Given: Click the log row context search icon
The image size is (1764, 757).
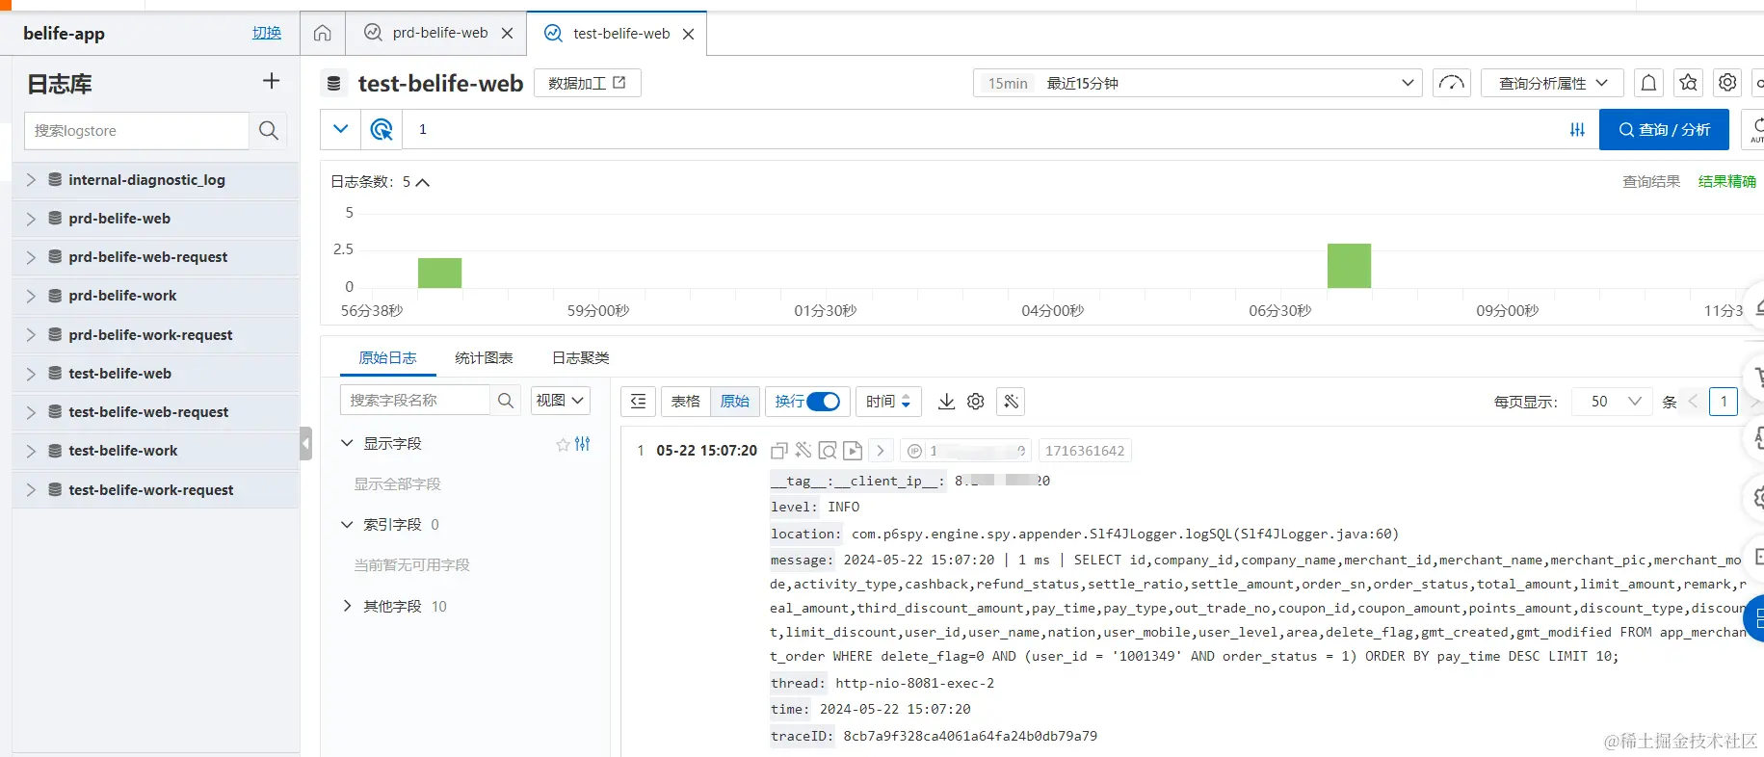Looking at the screenshot, I should (x=828, y=451).
